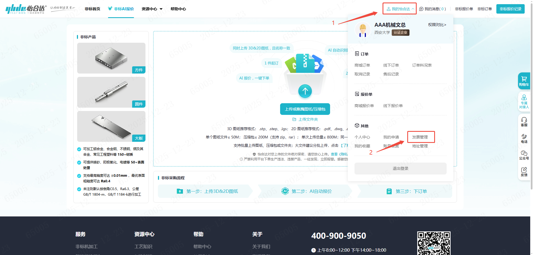Select 发票管理 in account menu
Viewport: 533px width, 255px height.
420,137
